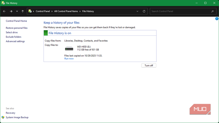This screenshot has width=219, height=123.
Task: Click the 'File History is on' heading
Action: point(60,33)
